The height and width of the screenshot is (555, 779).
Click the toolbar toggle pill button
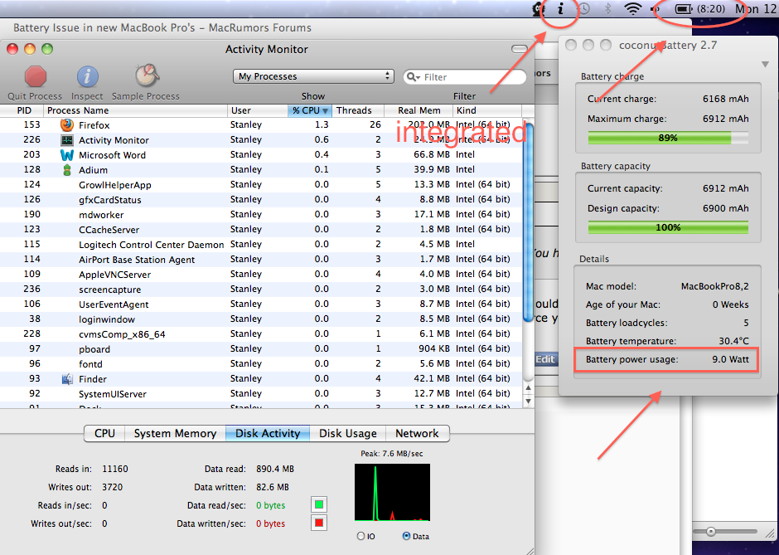(519, 49)
